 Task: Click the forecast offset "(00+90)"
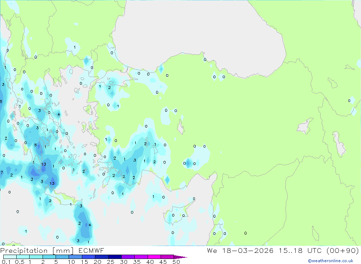(343, 250)
